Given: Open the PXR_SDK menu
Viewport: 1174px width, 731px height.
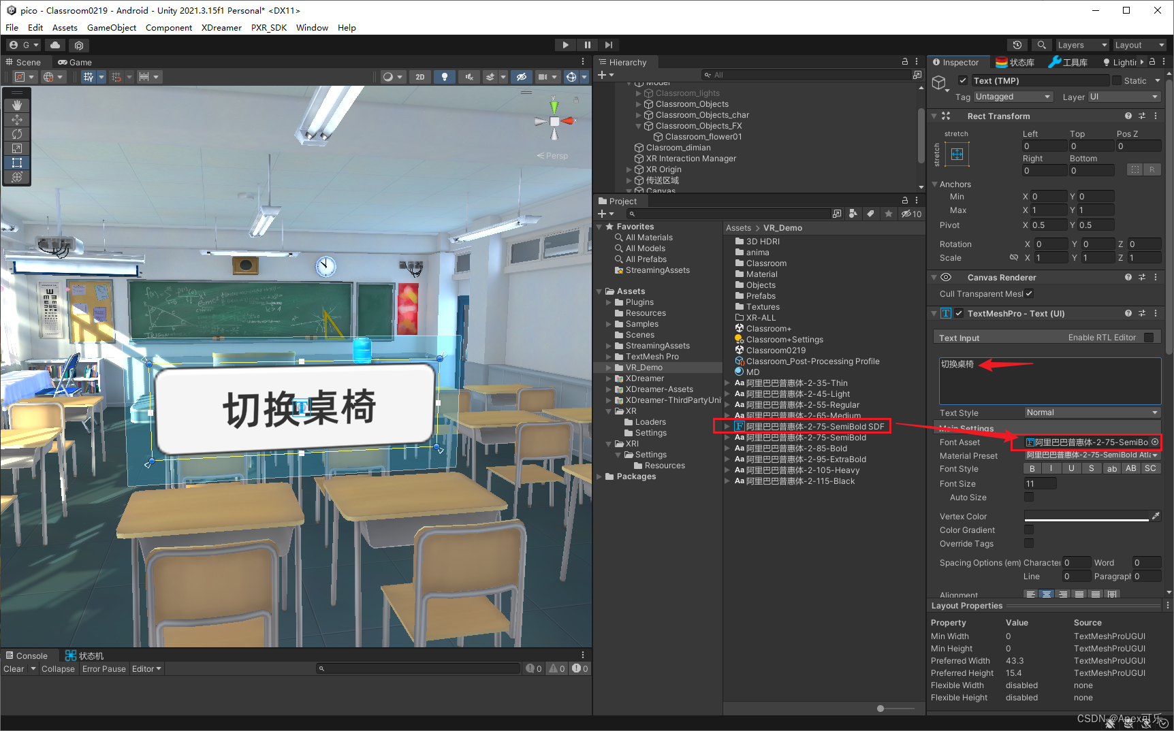Looking at the screenshot, I should (x=269, y=28).
